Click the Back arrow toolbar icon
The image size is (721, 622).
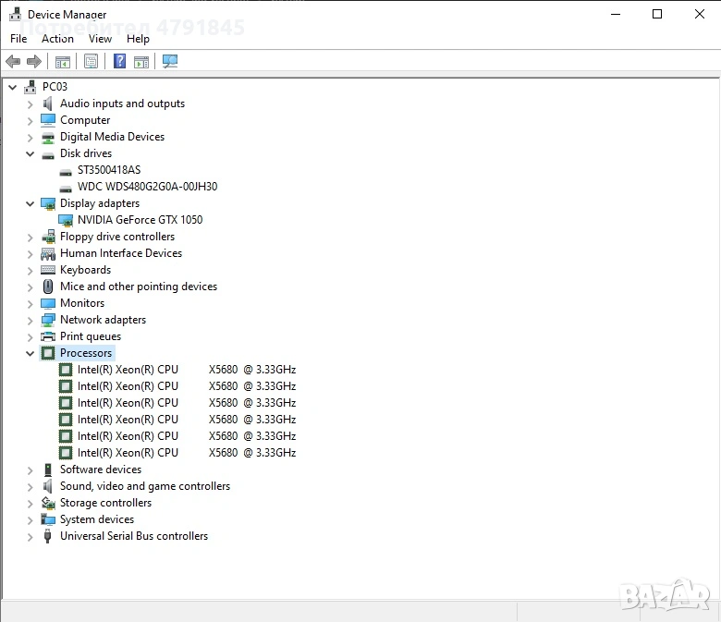pyautogui.click(x=13, y=62)
